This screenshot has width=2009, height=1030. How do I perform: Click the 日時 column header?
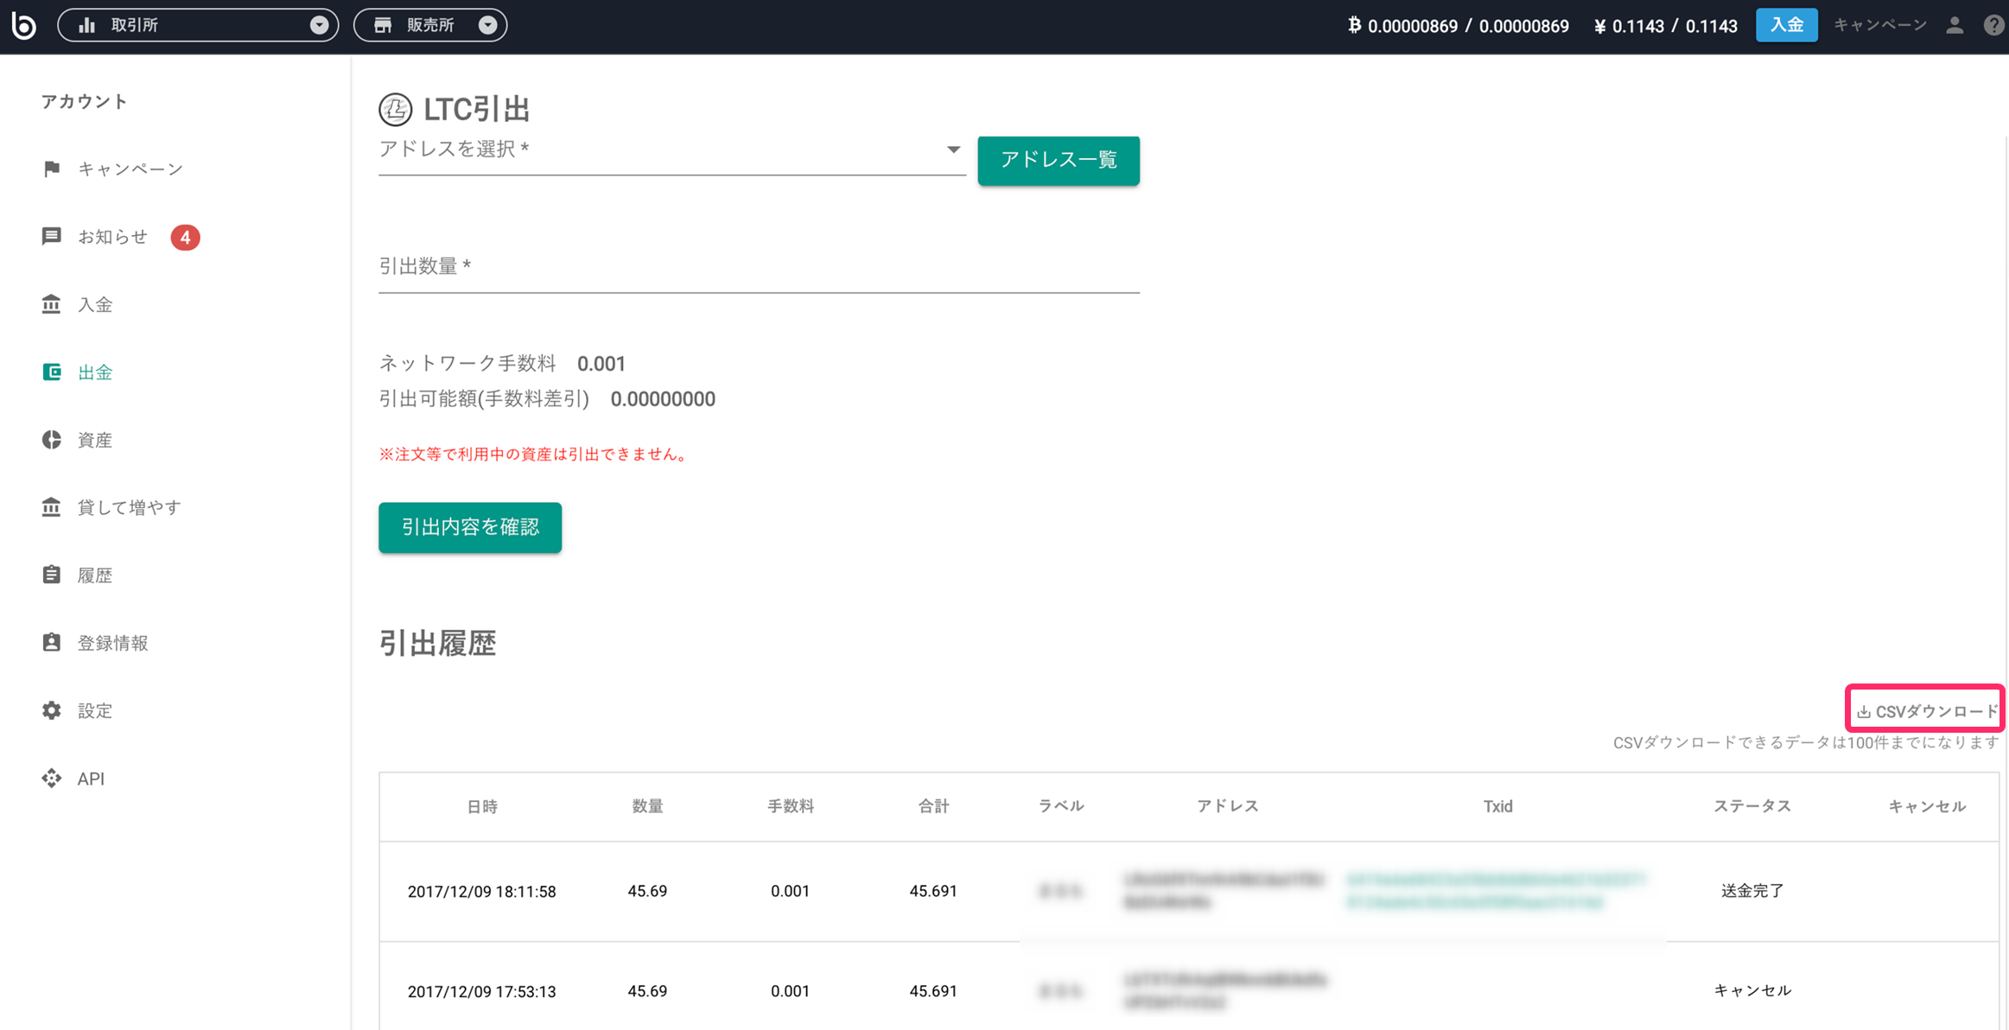point(482,807)
